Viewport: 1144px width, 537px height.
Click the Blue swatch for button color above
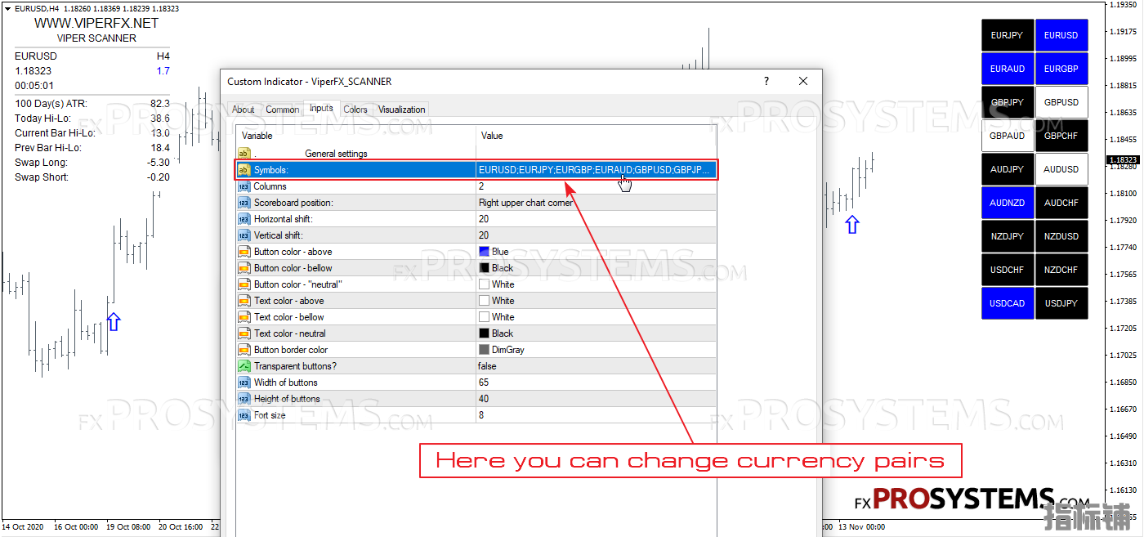point(484,252)
